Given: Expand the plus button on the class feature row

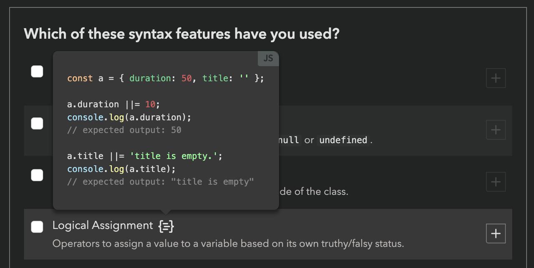Looking at the screenshot, I should click(496, 182).
